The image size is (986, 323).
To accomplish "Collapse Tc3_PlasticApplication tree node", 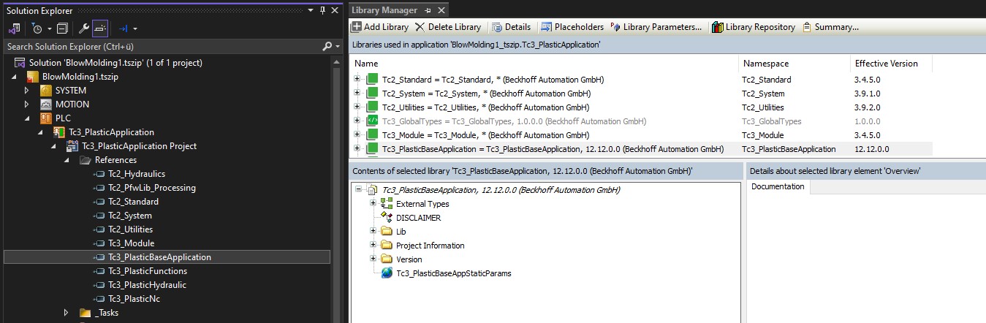I will point(41,132).
